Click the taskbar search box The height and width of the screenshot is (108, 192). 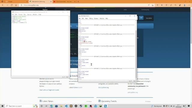(22, 106)
